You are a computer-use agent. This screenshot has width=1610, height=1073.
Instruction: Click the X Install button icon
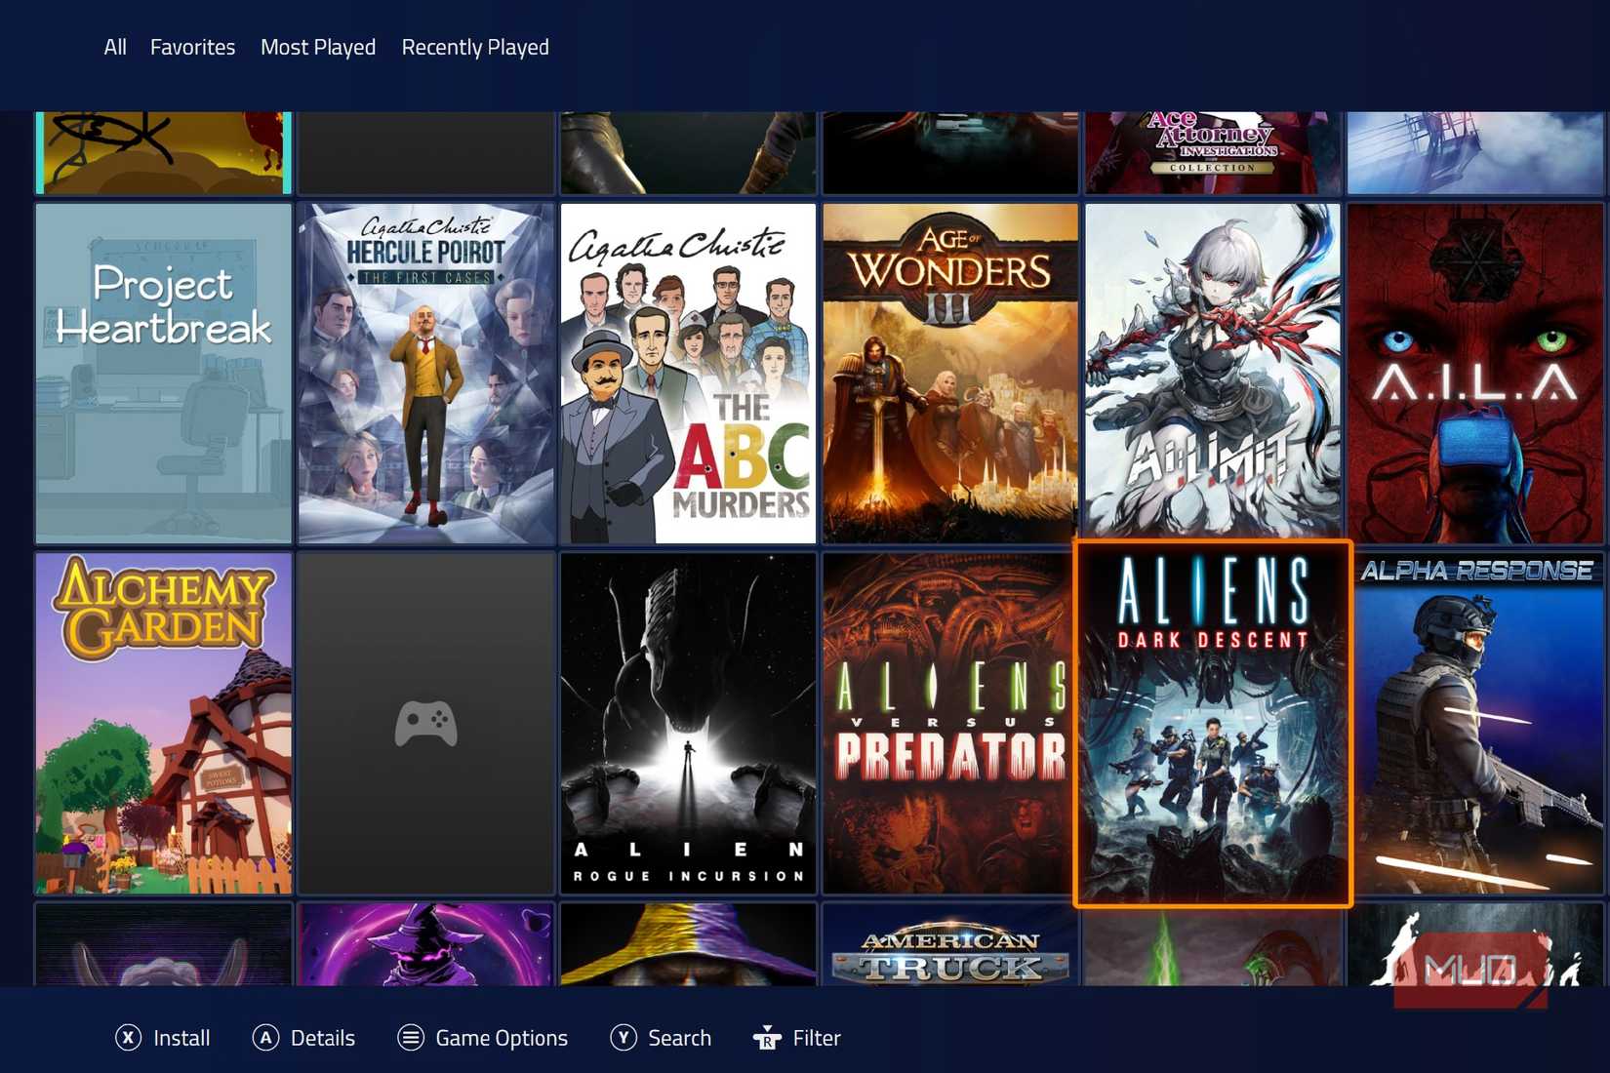(x=128, y=1038)
